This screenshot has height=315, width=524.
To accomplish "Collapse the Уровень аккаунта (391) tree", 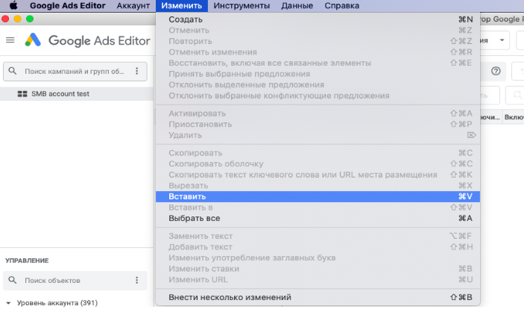I will 9,303.
